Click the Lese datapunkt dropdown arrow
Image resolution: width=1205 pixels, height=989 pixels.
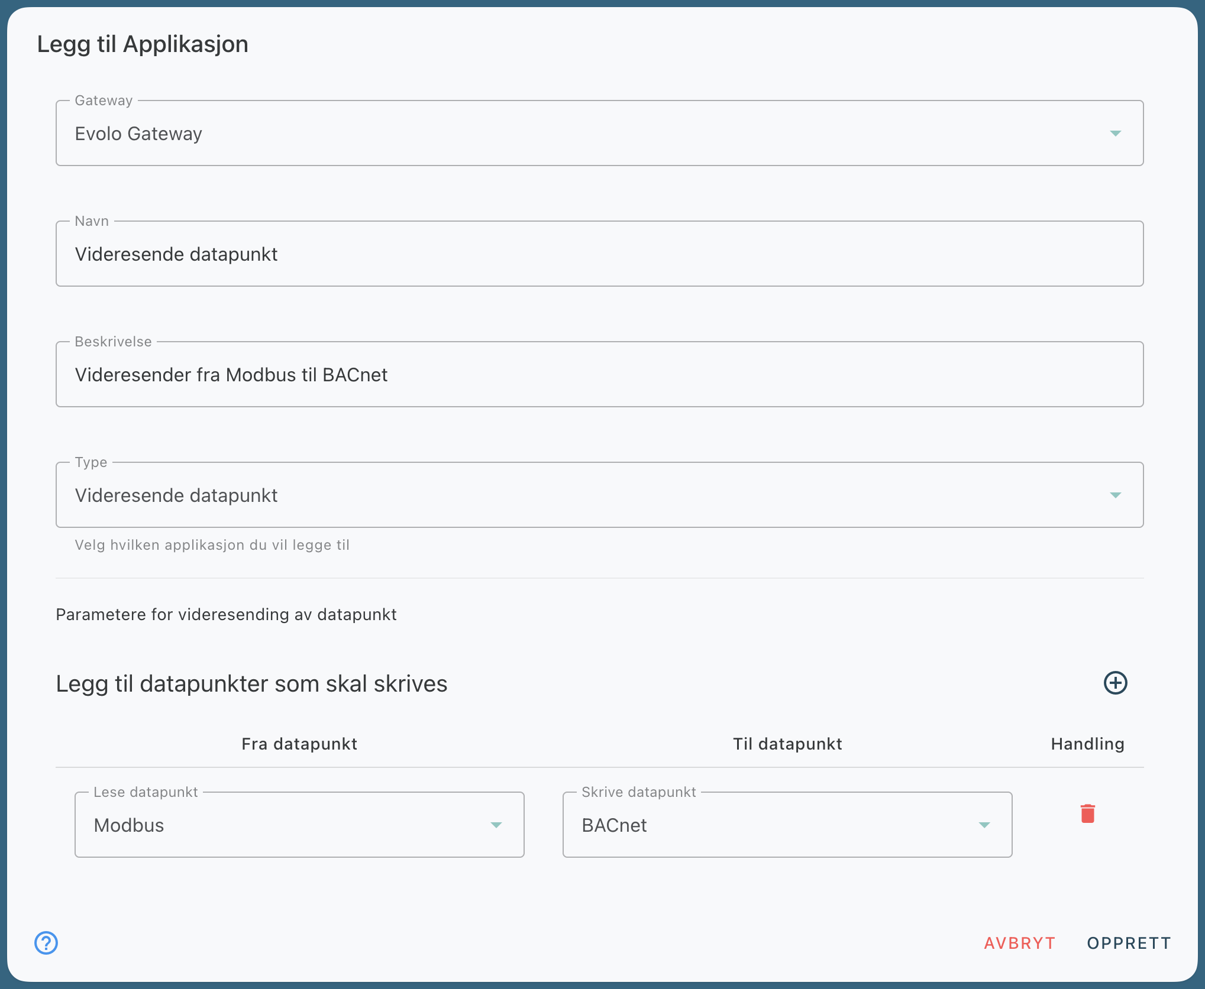point(496,825)
